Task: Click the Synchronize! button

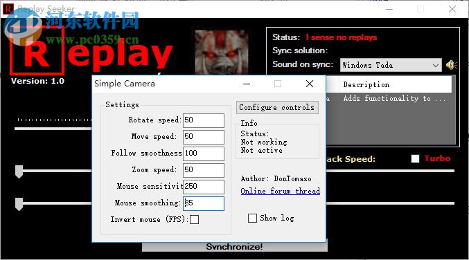Action: click(x=234, y=247)
